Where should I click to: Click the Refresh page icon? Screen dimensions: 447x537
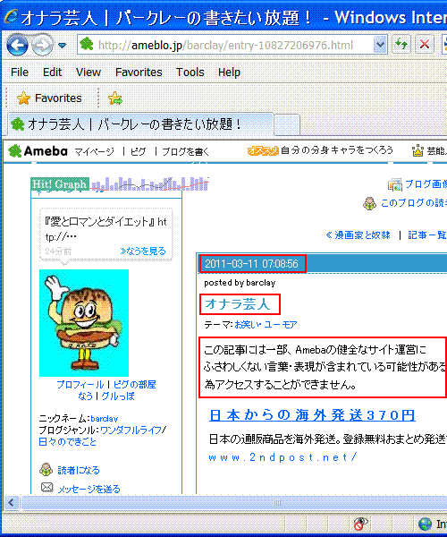[401, 44]
